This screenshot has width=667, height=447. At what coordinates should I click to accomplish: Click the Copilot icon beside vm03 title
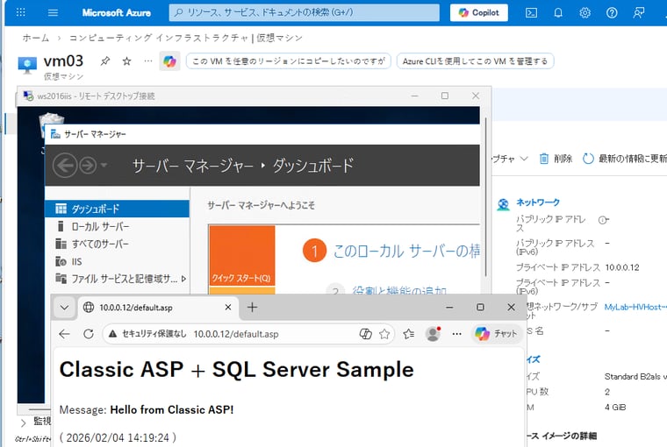(x=169, y=61)
